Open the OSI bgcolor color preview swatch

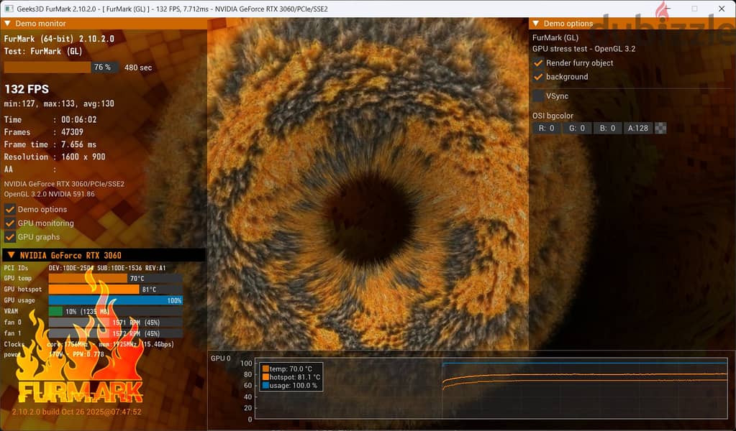tap(660, 128)
